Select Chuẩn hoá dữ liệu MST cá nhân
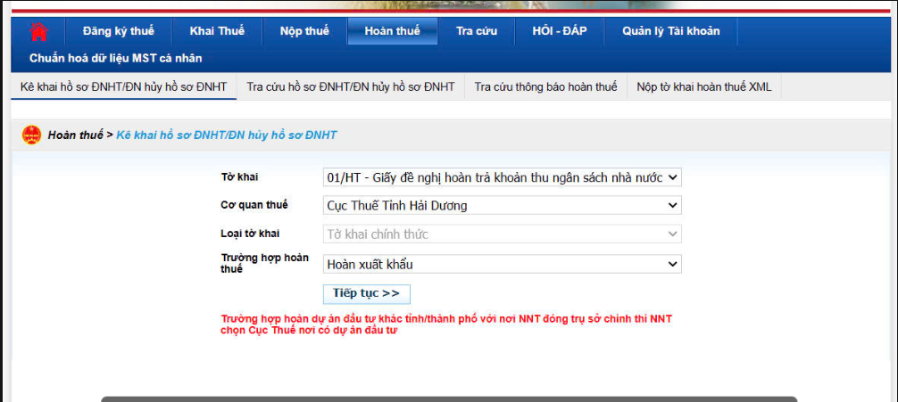The width and height of the screenshot is (898, 402). [116, 58]
